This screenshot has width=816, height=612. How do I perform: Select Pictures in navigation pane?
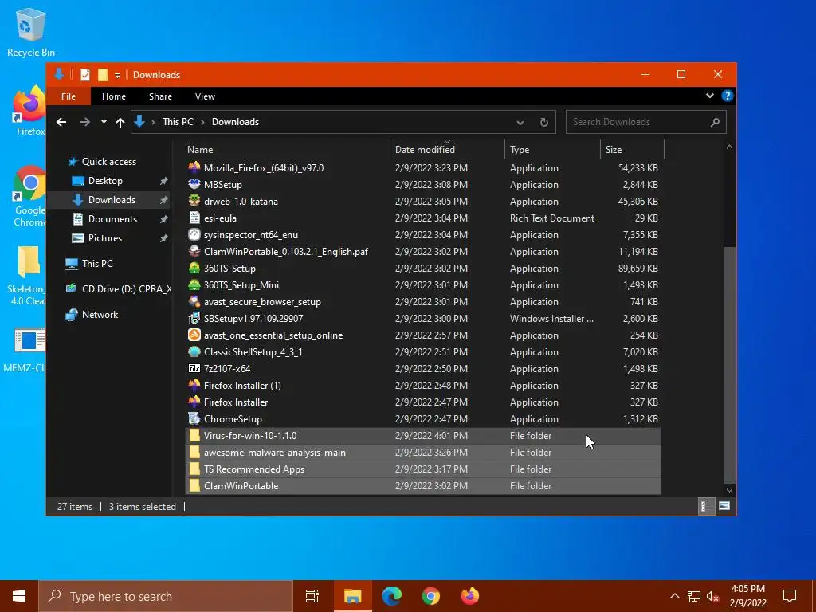(x=105, y=237)
